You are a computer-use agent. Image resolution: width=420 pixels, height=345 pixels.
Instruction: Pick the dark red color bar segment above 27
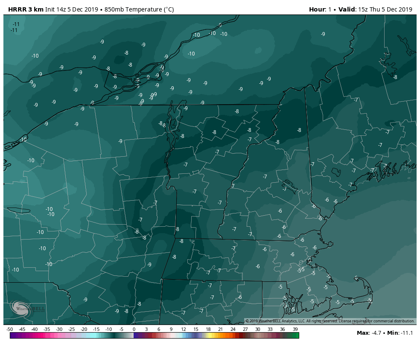pos(245,336)
